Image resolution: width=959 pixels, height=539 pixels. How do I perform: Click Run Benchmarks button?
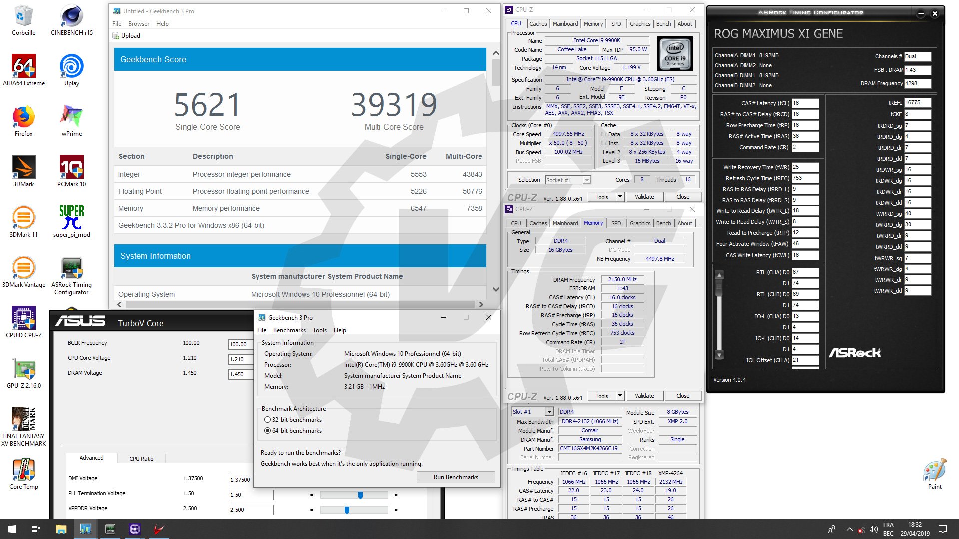[456, 477]
